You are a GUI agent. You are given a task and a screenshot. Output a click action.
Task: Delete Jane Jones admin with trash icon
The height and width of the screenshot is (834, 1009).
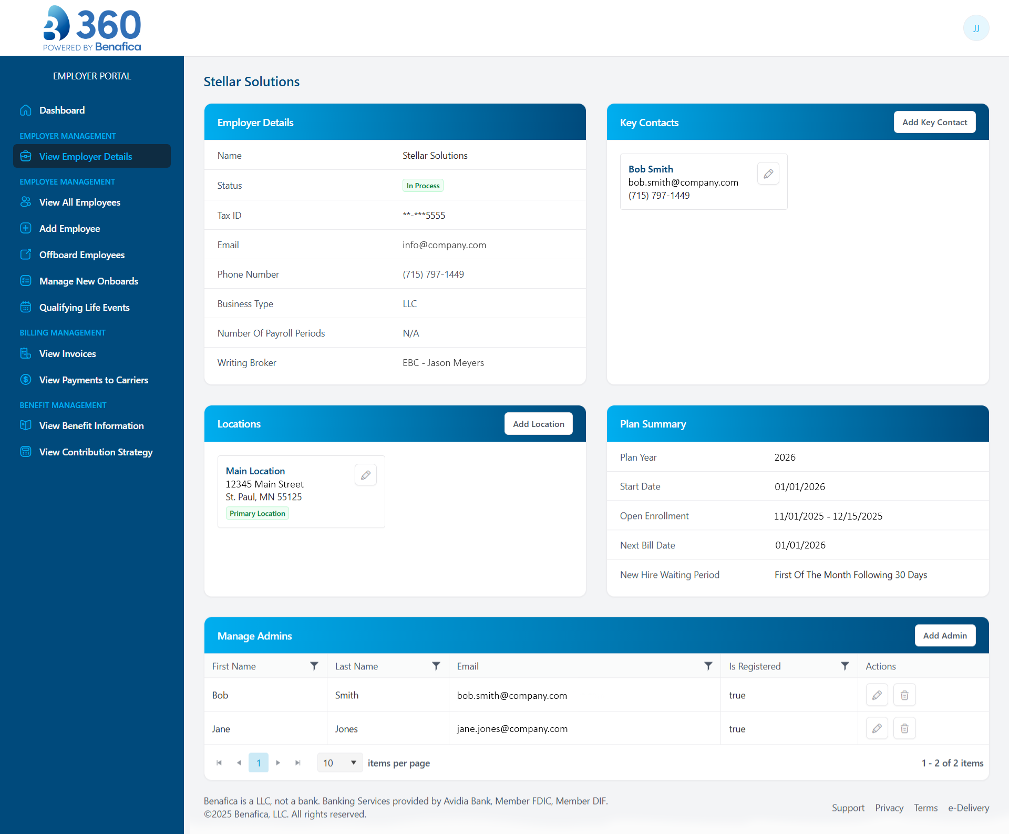pos(904,728)
